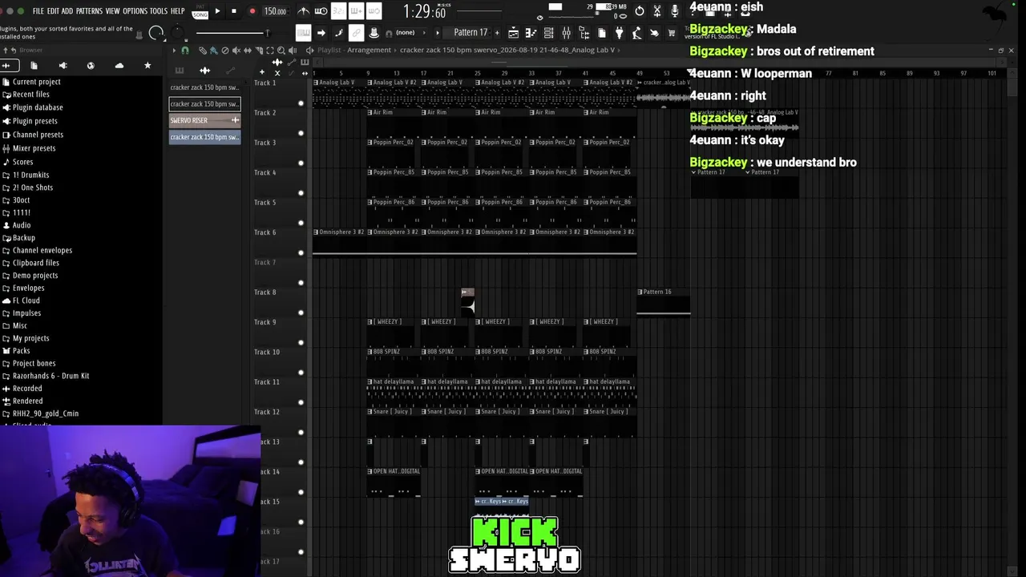Image resolution: width=1026 pixels, height=577 pixels.
Task: Select the playlist zoom magnifier tool
Action: click(281, 50)
